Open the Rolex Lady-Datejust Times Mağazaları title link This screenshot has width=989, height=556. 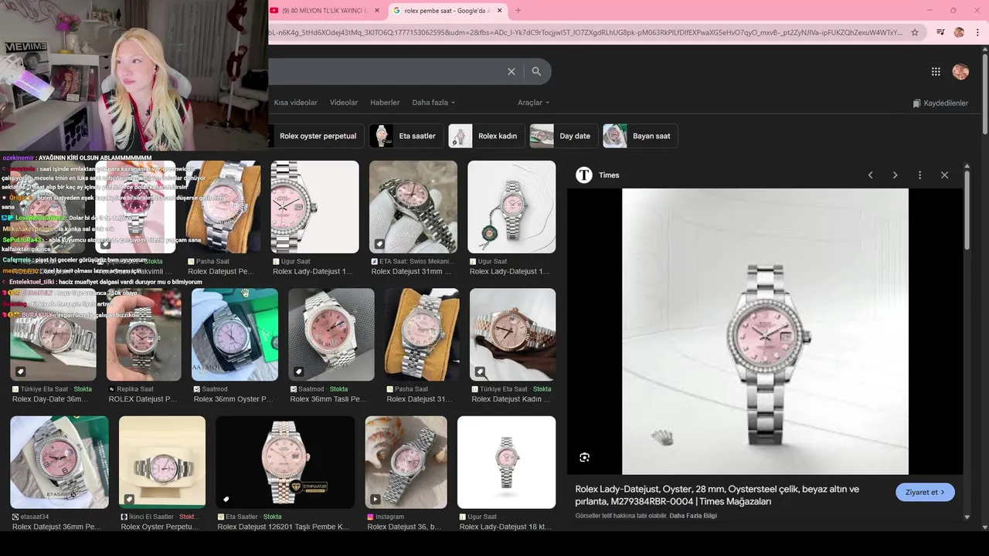(717, 495)
